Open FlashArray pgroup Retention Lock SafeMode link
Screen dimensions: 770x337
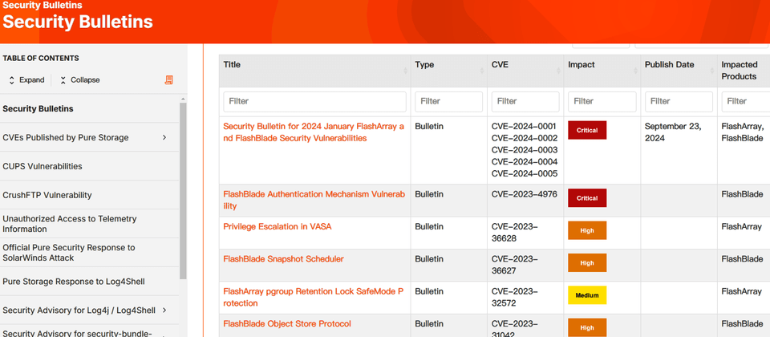tap(314, 297)
